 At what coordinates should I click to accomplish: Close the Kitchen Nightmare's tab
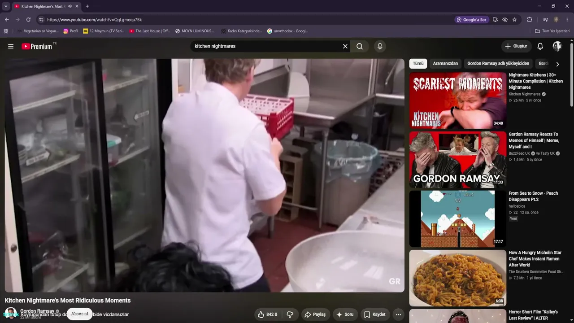click(77, 6)
